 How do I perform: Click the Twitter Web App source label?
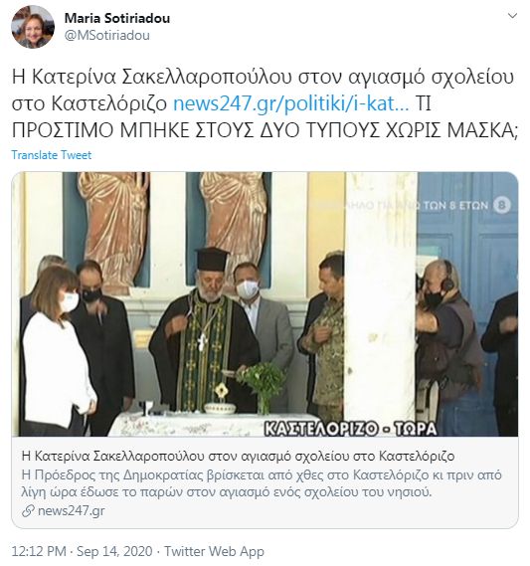(x=215, y=551)
